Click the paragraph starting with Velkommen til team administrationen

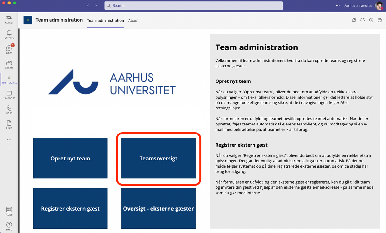tap(290, 63)
